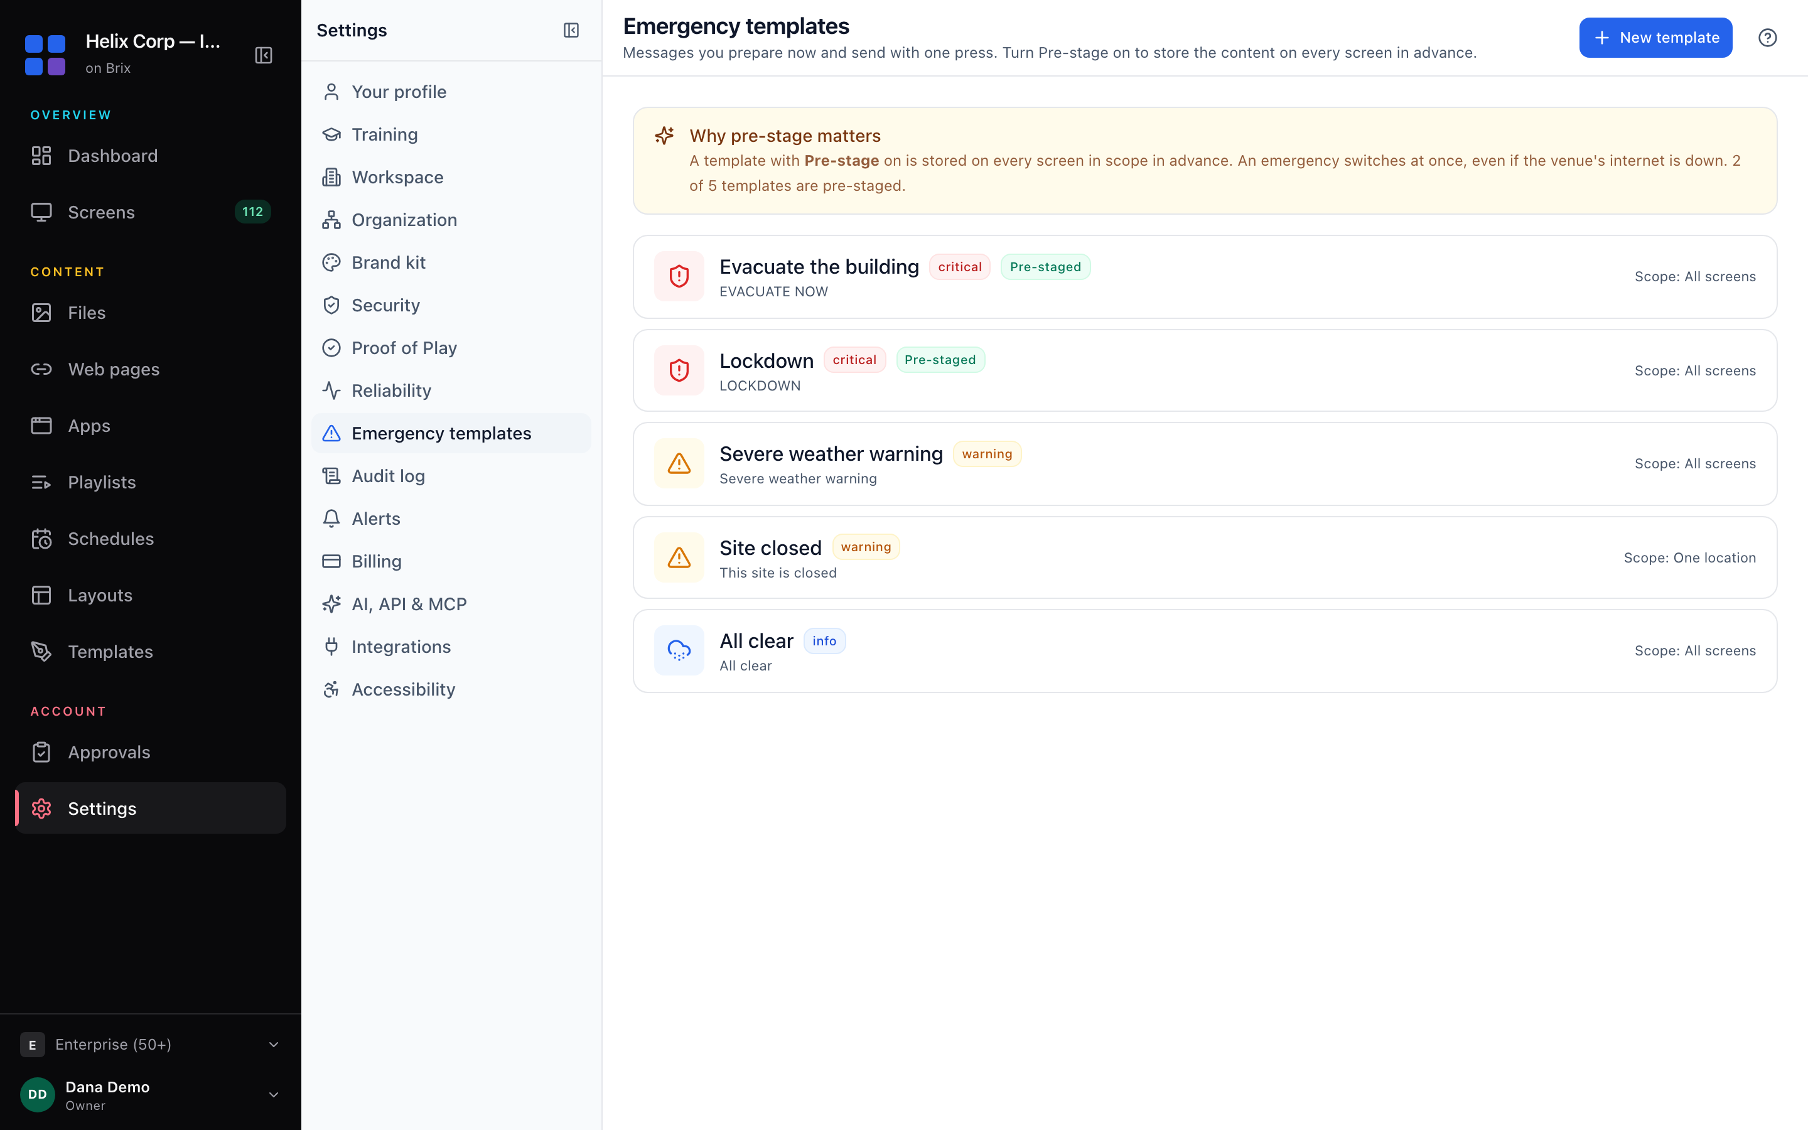
Task: Click the DD user avatar
Action: coord(38,1094)
